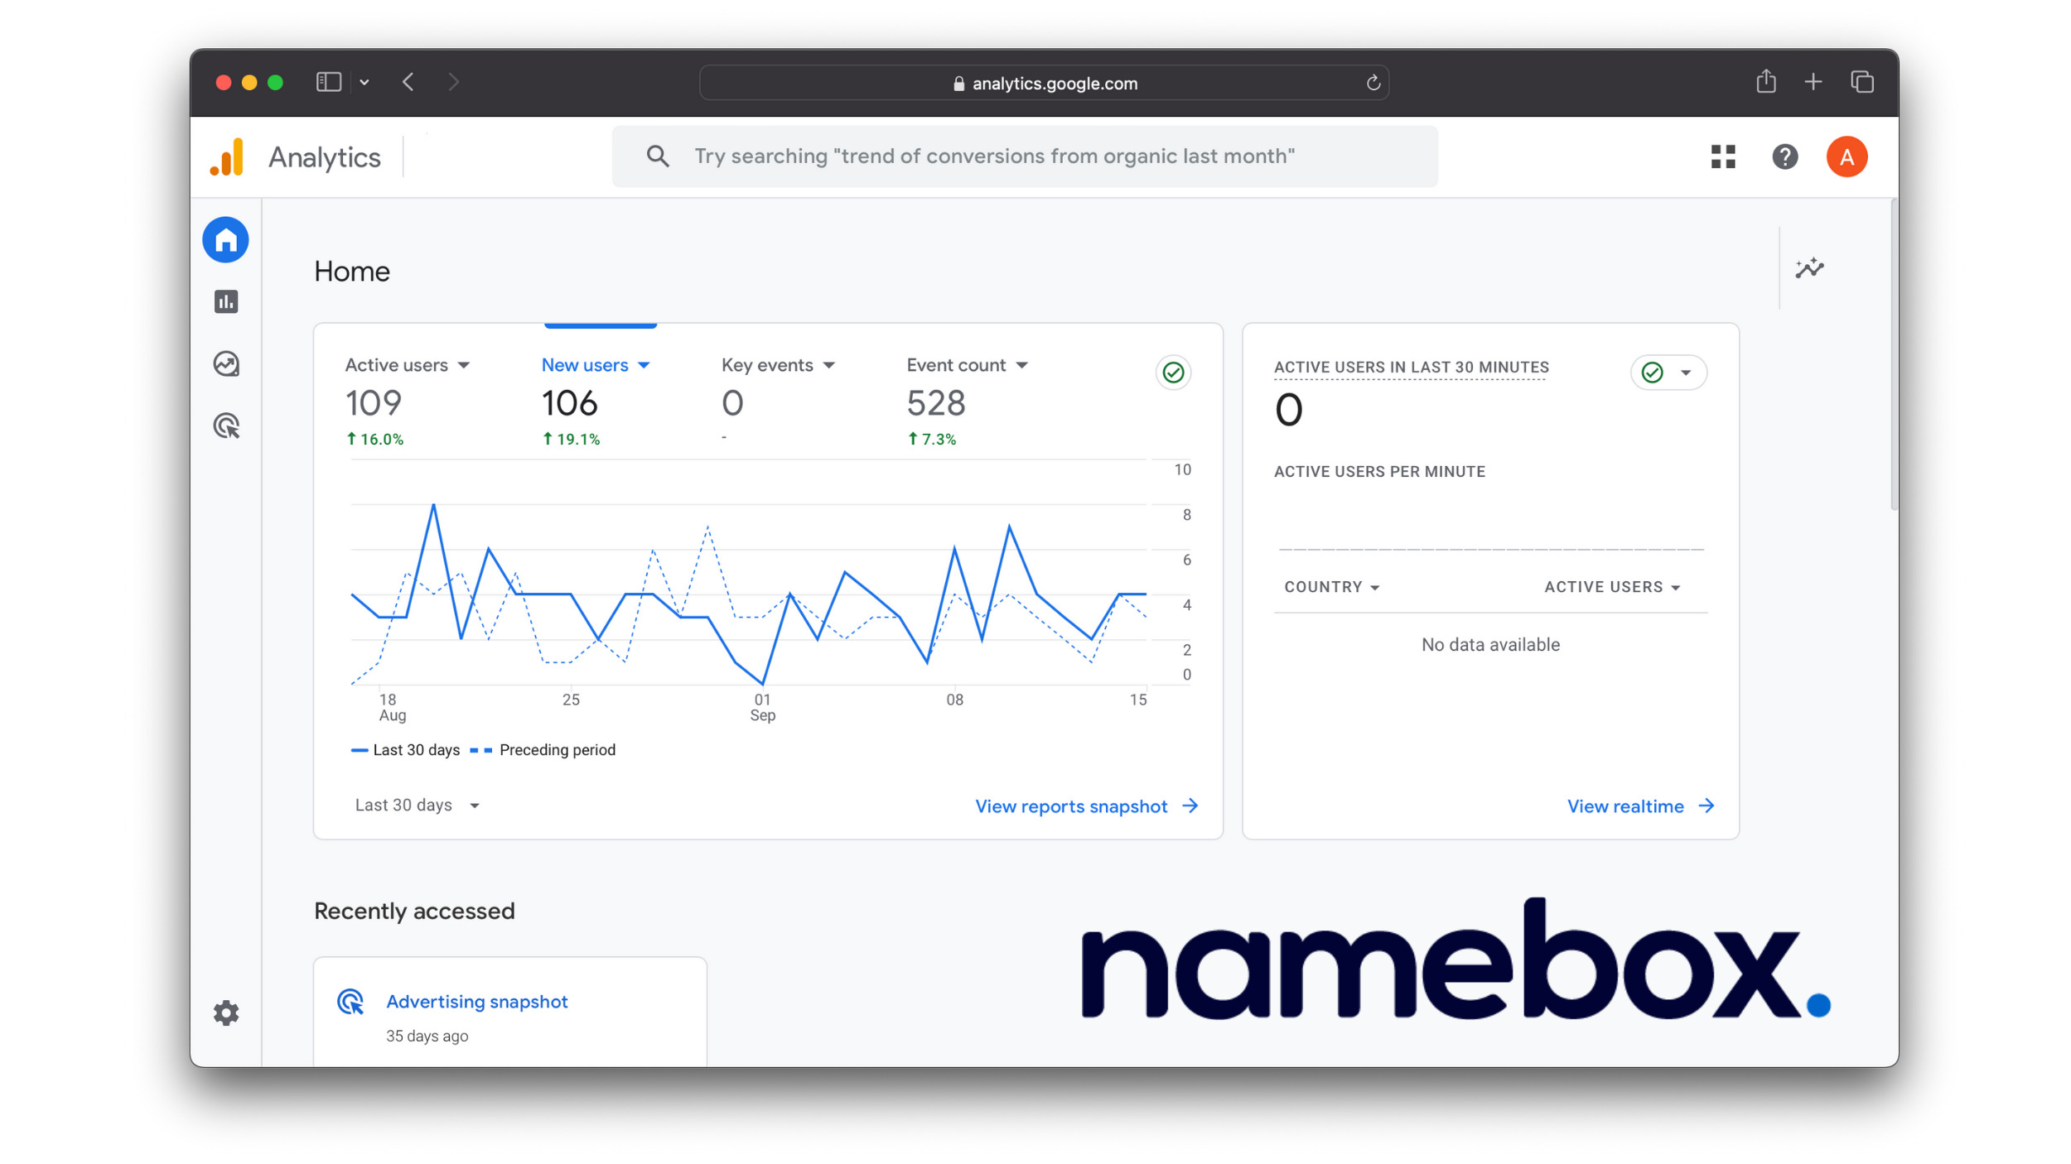
Task: Click arrow next to View realtime
Action: [x=1706, y=806]
